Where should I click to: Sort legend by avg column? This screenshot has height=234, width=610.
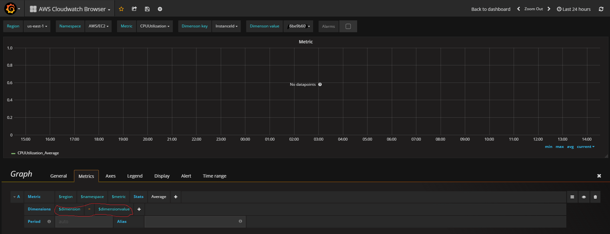(570, 147)
